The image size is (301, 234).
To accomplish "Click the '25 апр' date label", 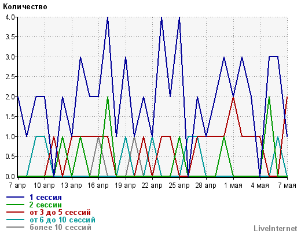I will click(179, 185).
